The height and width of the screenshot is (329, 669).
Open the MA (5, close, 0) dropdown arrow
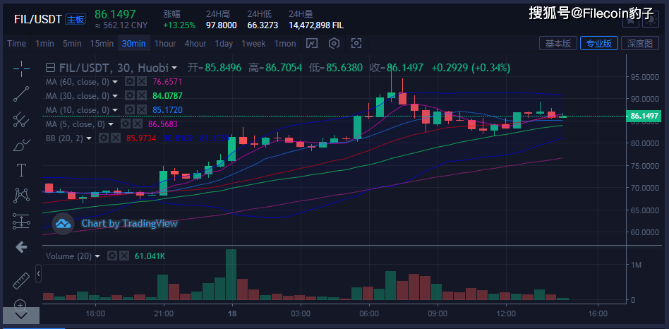111,124
